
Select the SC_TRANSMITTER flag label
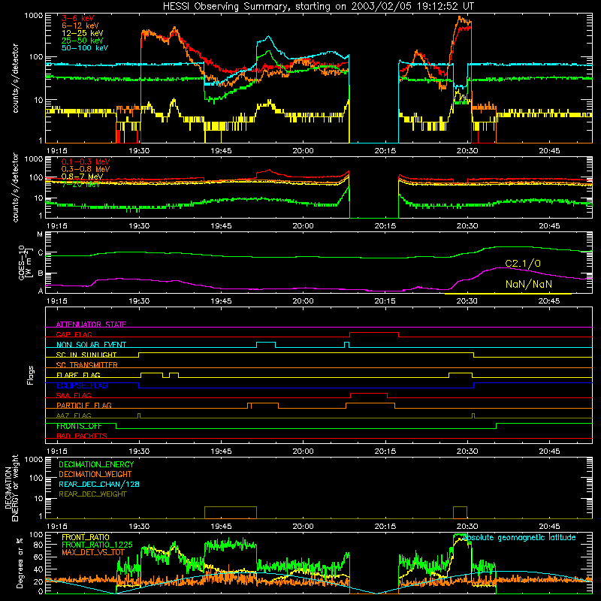click(87, 364)
